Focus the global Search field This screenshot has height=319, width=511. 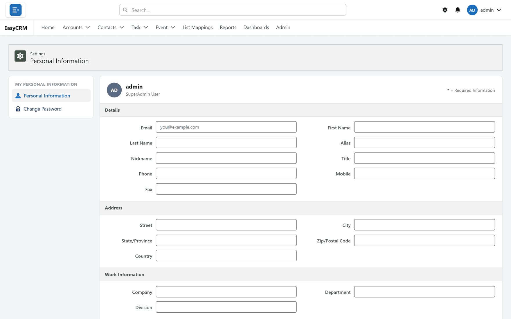click(x=233, y=10)
